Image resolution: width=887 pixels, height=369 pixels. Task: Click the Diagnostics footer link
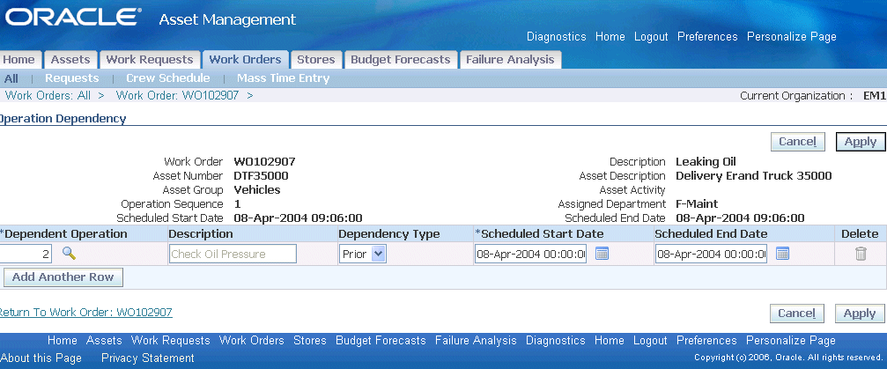tap(556, 341)
